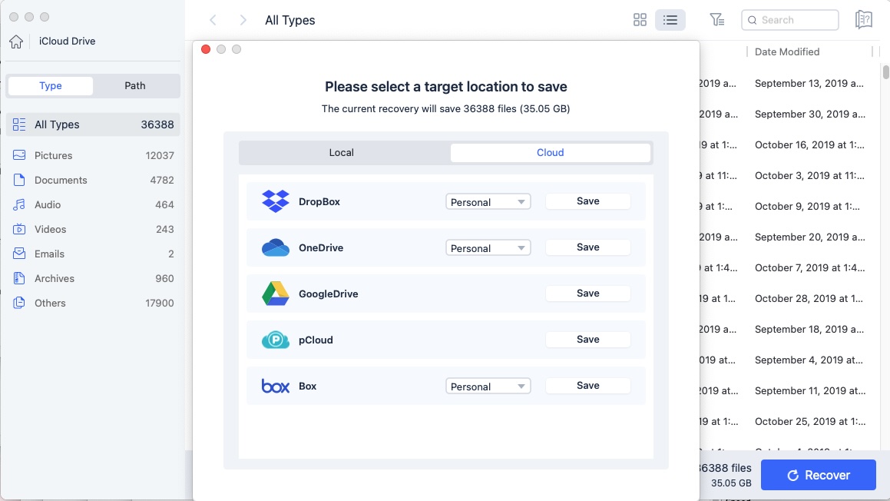The image size is (890, 501).
Task: View the Videos category
Action: (x=51, y=229)
